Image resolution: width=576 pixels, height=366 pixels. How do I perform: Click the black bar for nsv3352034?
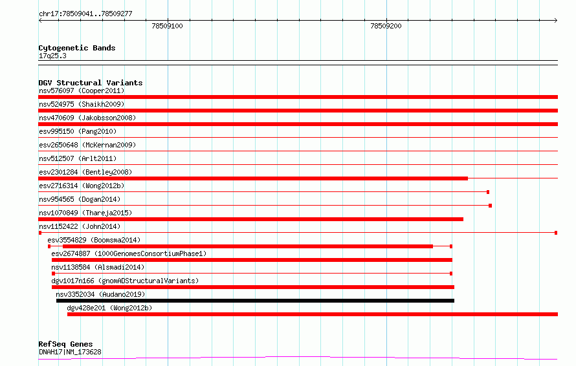[x=255, y=301]
